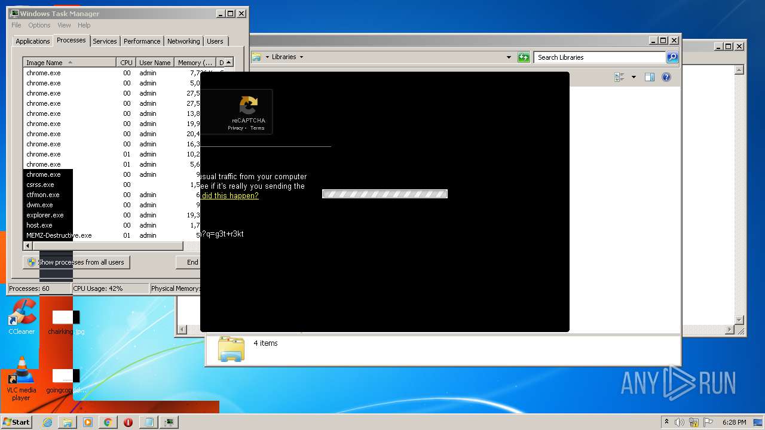Open the volume speaker tray icon
The width and height of the screenshot is (765, 430).
(679, 422)
